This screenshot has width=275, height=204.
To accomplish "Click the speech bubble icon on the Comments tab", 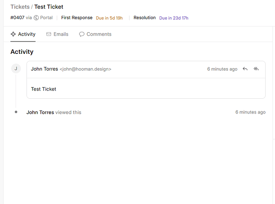I will click(x=82, y=34).
